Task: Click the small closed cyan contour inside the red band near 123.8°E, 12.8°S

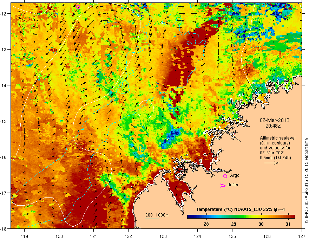Action: pyautogui.click(x=189, y=43)
